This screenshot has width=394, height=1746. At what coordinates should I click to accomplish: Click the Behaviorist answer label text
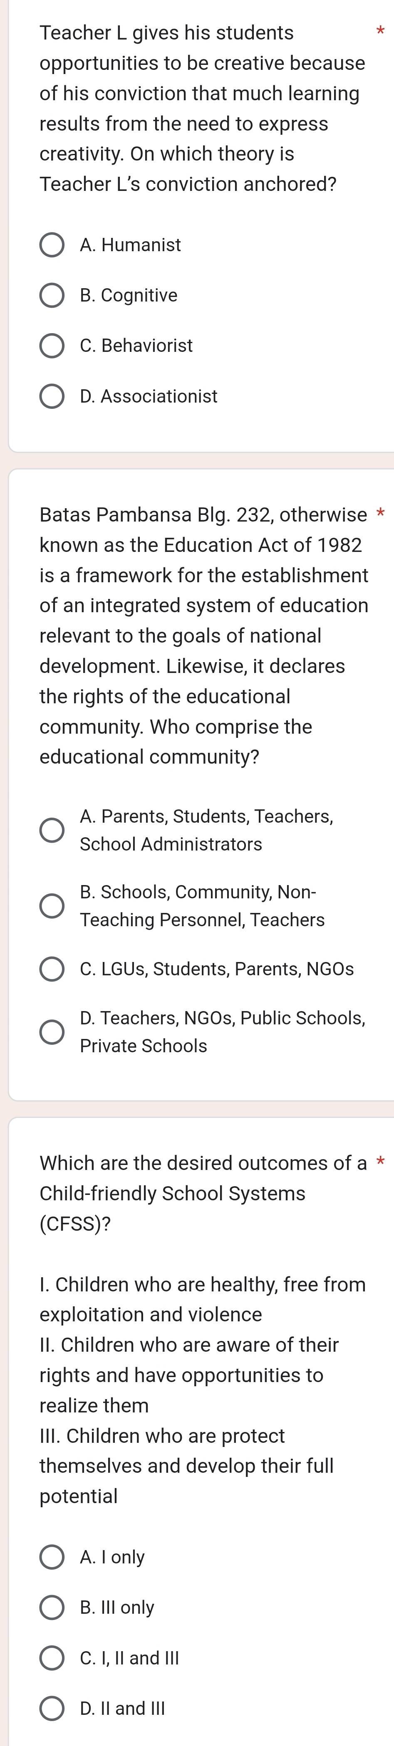click(136, 346)
